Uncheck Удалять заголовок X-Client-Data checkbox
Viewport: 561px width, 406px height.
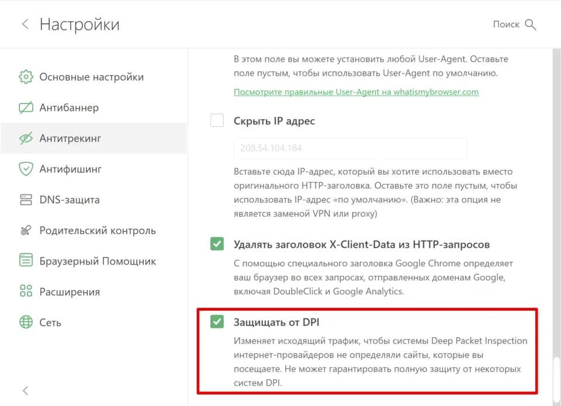[217, 244]
